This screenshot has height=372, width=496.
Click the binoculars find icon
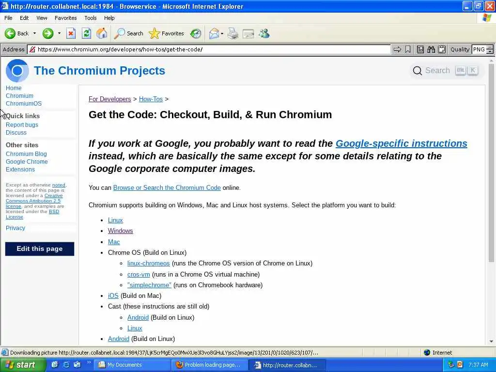(x=431, y=49)
